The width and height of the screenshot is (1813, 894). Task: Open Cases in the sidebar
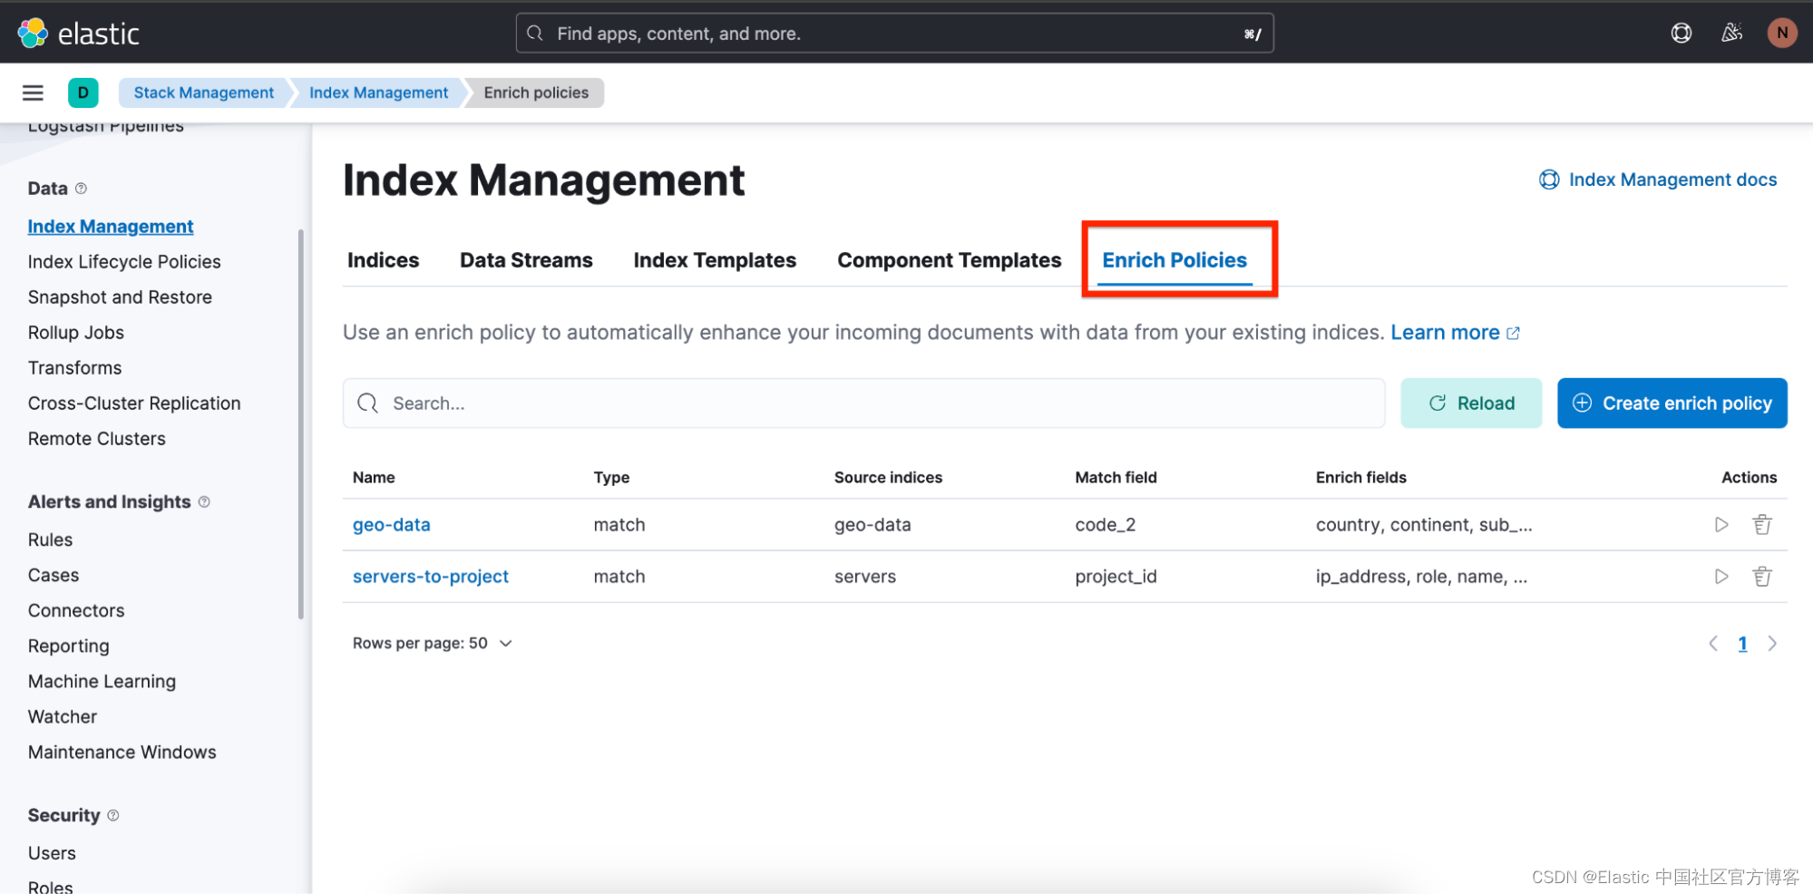coord(54,576)
